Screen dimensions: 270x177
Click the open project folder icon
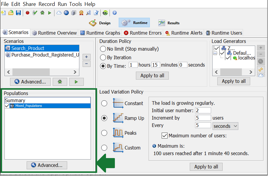tap(11, 13)
